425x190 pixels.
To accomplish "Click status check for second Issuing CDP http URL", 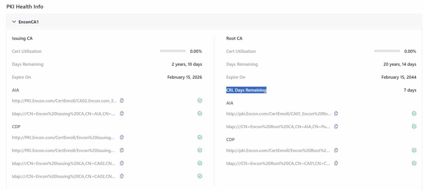I will click(200, 150).
